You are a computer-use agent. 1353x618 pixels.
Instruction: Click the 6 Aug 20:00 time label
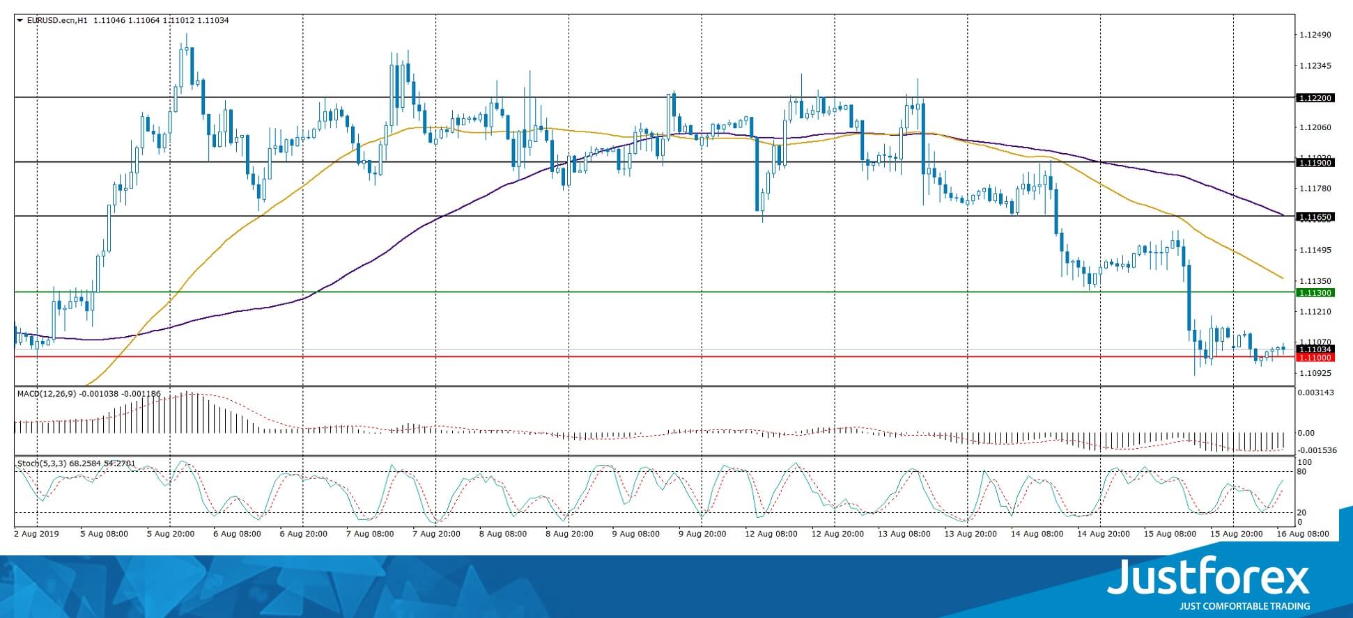point(304,534)
